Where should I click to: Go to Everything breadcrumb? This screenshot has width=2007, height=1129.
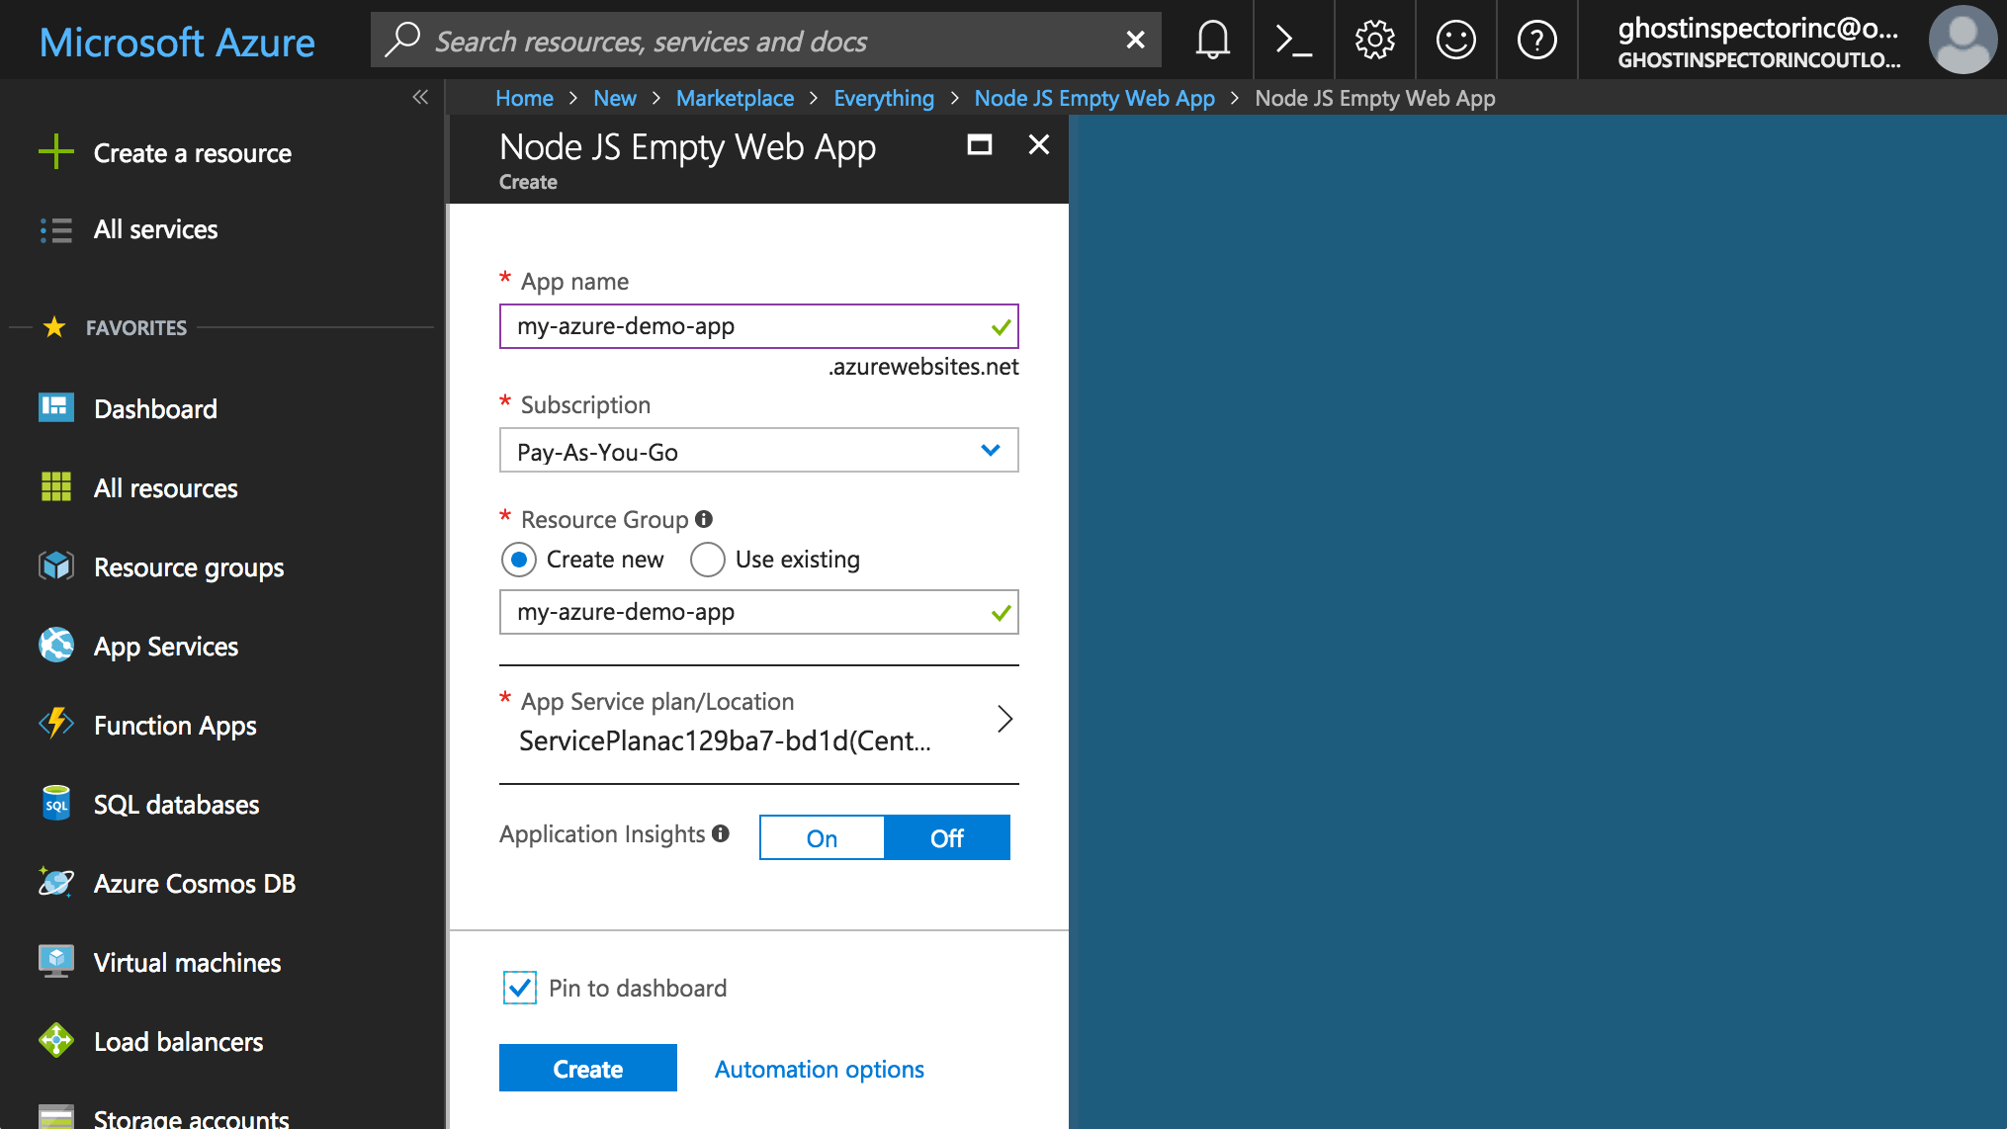(x=883, y=98)
